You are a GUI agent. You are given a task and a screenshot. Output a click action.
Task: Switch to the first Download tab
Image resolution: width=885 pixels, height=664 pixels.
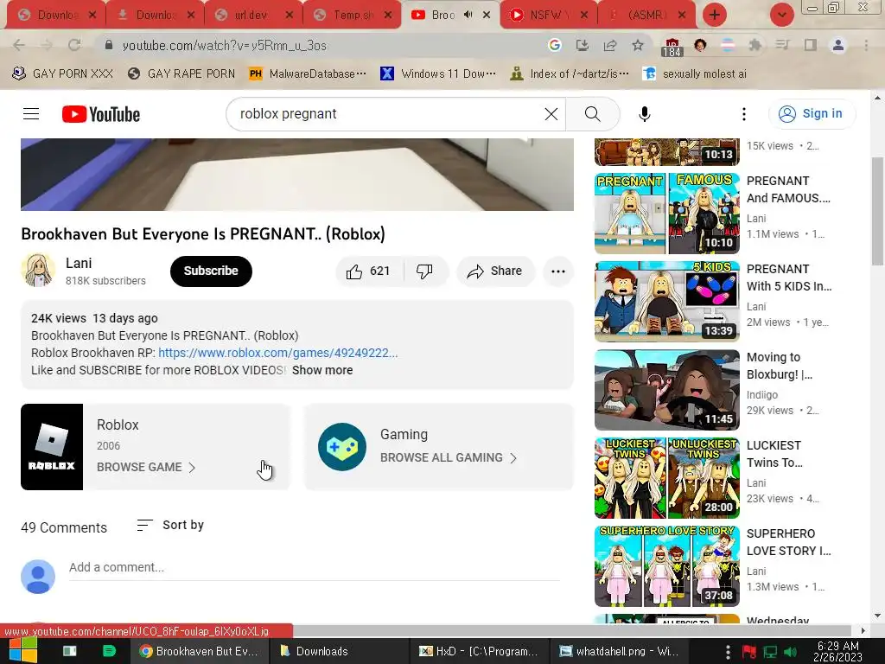click(x=56, y=15)
